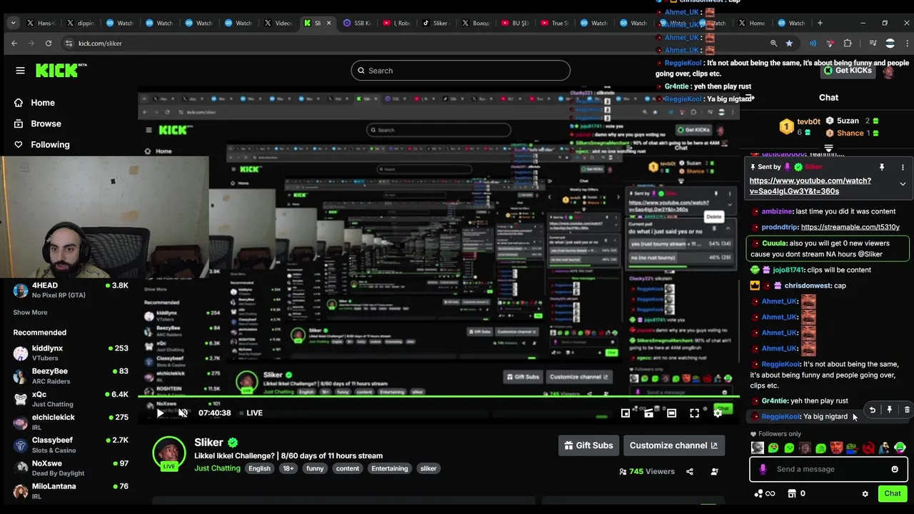Open chat settings gear
Screen dimensions: 914x514
coord(865,493)
